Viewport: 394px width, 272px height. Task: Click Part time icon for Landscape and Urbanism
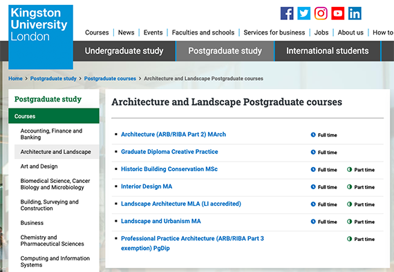pyautogui.click(x=349, y=222)
